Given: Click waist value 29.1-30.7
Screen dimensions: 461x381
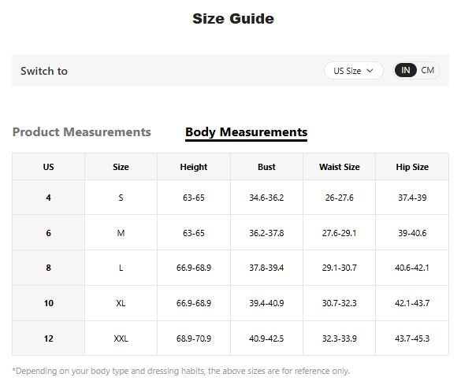Looking at the screenshot, I should click(x=340, y=268).
